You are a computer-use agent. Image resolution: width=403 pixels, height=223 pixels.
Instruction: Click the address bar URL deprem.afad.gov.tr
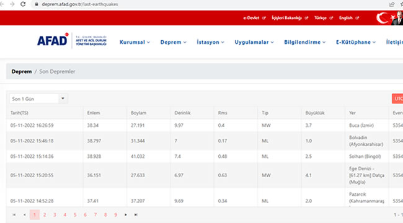point(80,4)
